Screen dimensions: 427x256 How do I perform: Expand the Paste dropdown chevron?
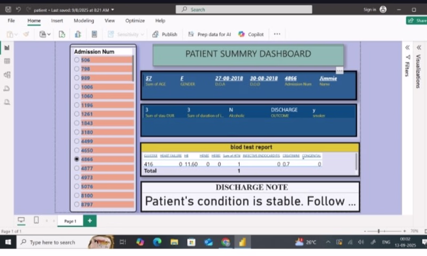[16, 35]
